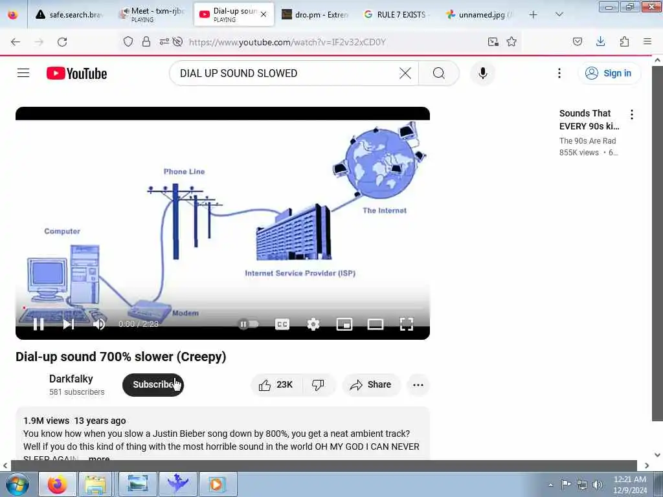Subscribe to Darkfalky channel
Viewport: 663px width, 497px height.
click(153, 384)
